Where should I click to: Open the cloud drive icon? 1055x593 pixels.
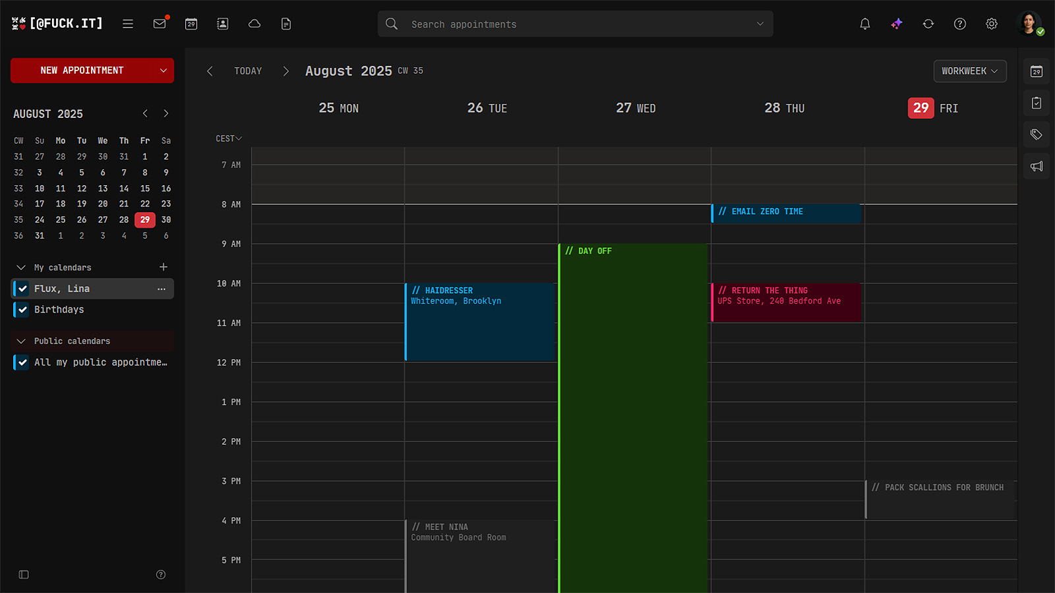pos(255,24)
